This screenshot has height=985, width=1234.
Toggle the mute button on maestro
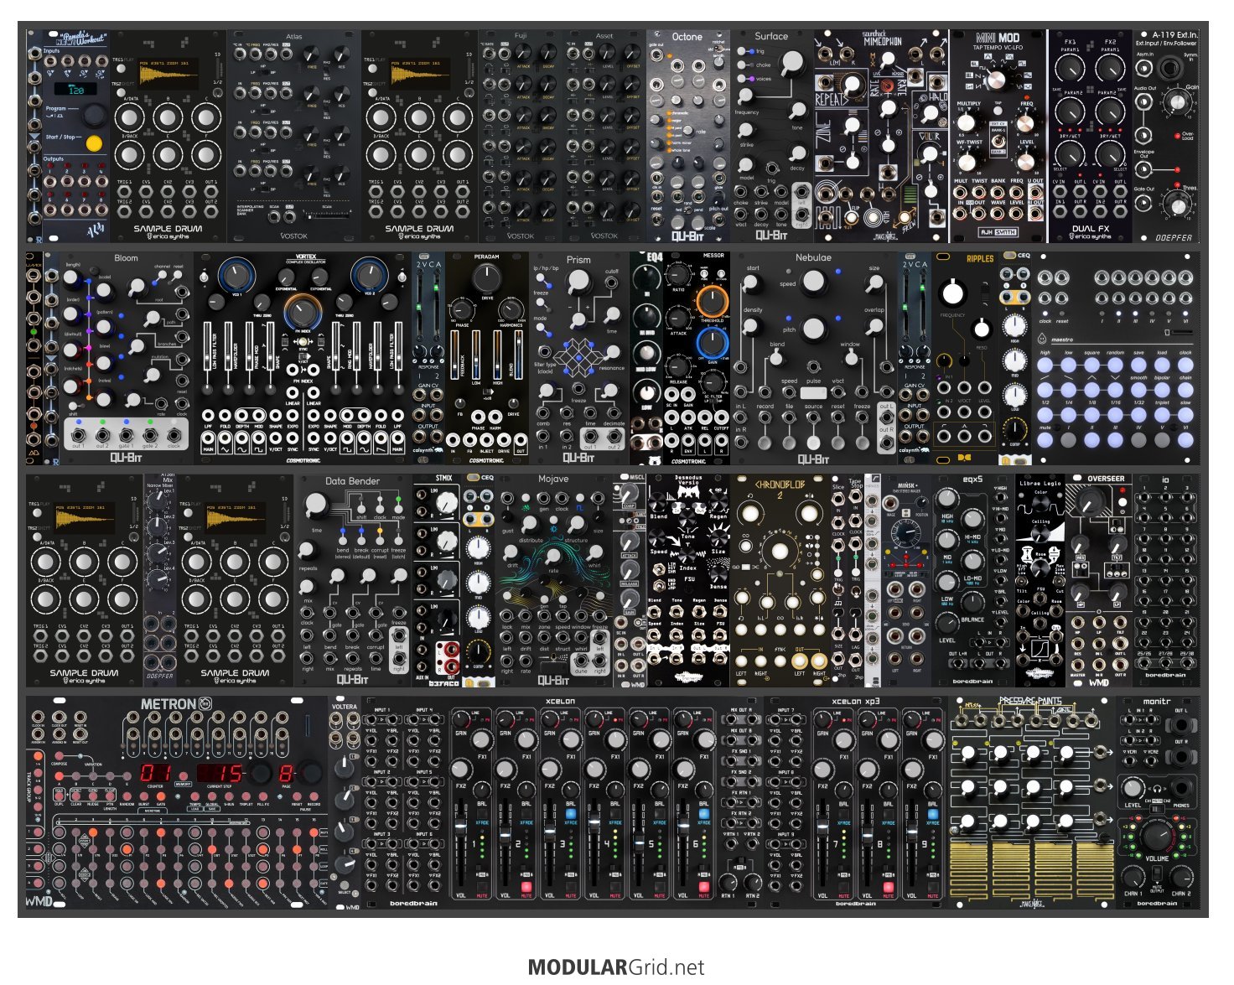click(1045, 439)
